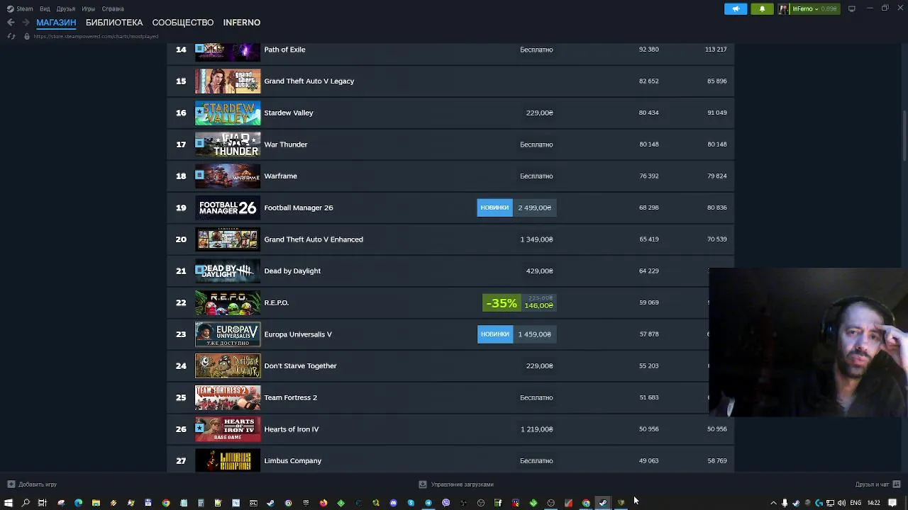Open the Dead by Daylight link
Screen dimensions: 908x510
[x=292, y=271]
